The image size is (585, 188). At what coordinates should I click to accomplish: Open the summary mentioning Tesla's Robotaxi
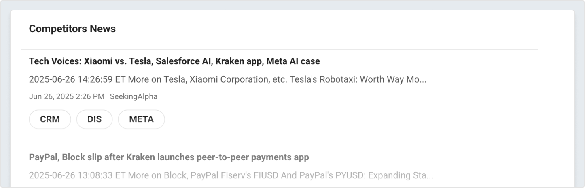[x=227, y=79]
